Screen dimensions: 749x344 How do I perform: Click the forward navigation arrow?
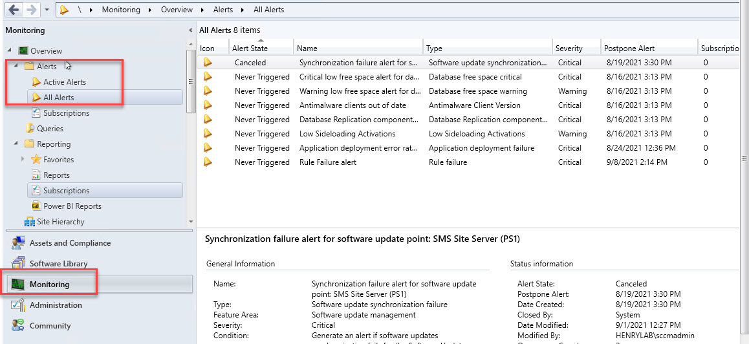click(x=31, y=10)
